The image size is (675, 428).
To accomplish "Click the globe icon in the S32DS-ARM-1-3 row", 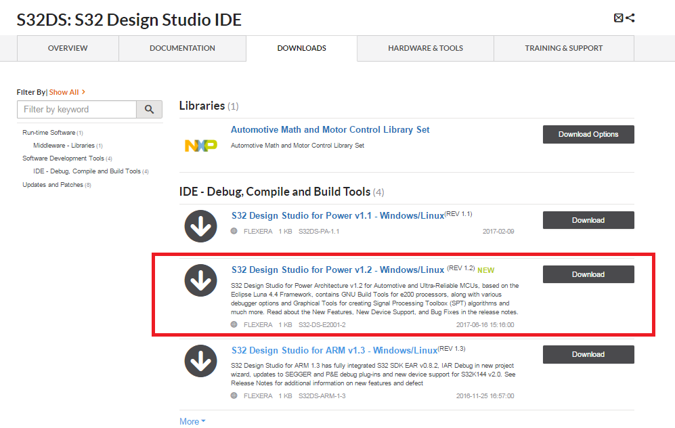I will click(x=234, y=395).
